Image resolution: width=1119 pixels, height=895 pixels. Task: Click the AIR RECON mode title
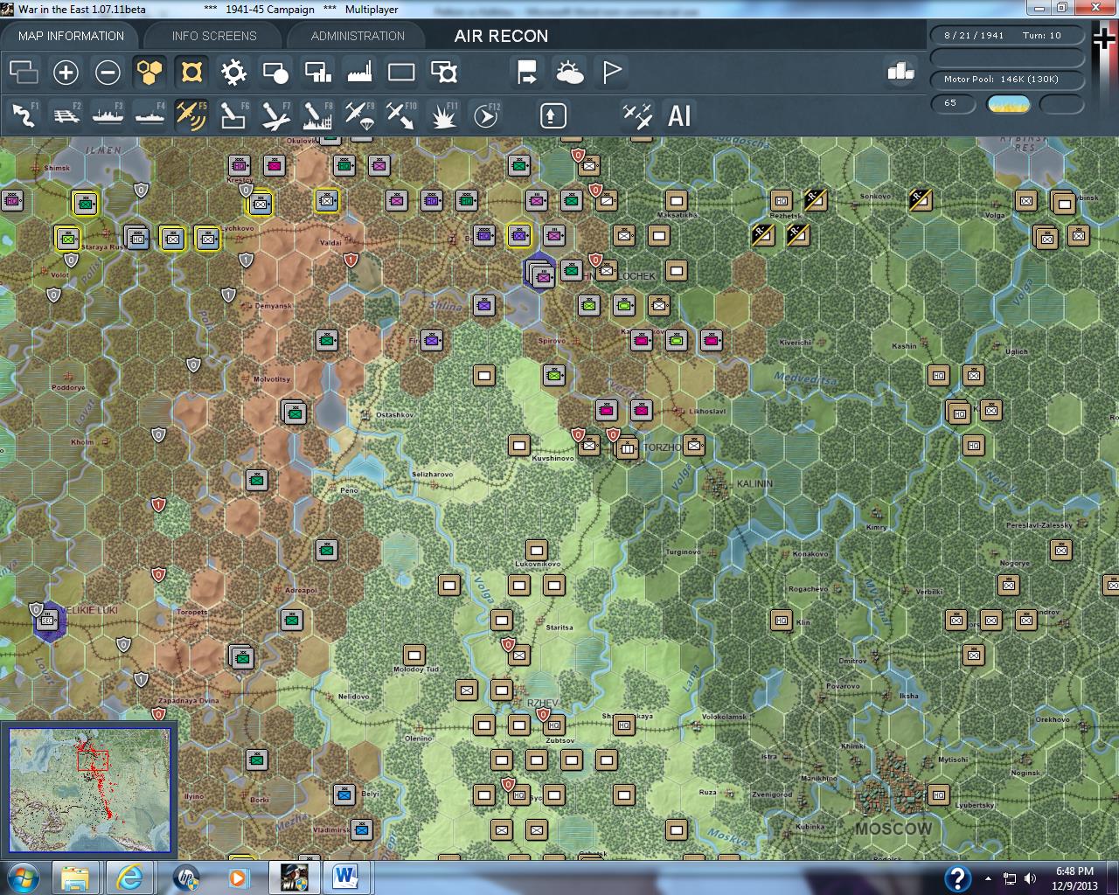point(501,36)
